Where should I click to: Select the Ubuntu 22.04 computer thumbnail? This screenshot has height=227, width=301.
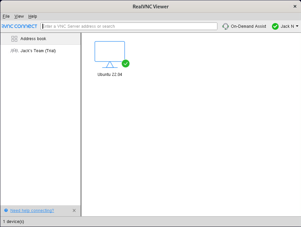110,54
